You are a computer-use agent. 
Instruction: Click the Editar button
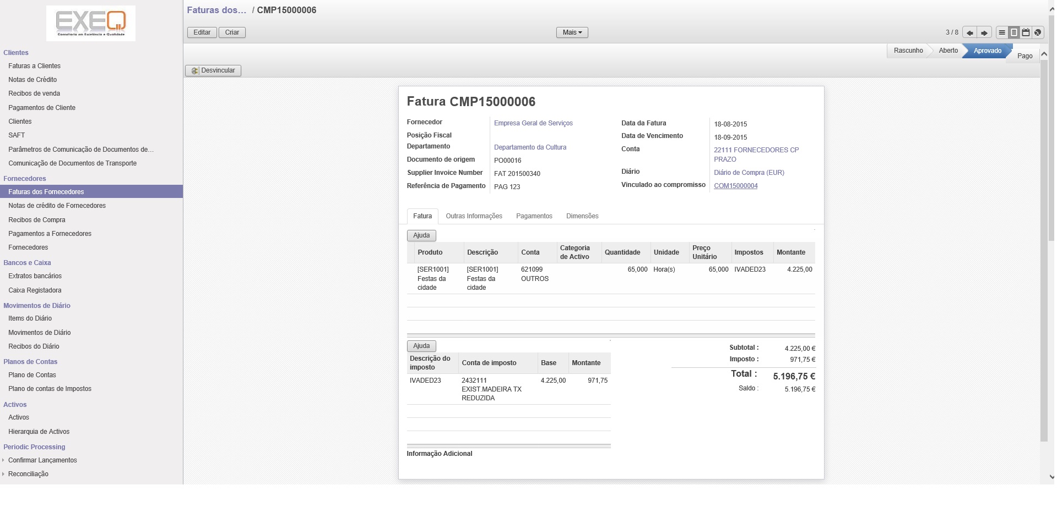pos(202,32)
